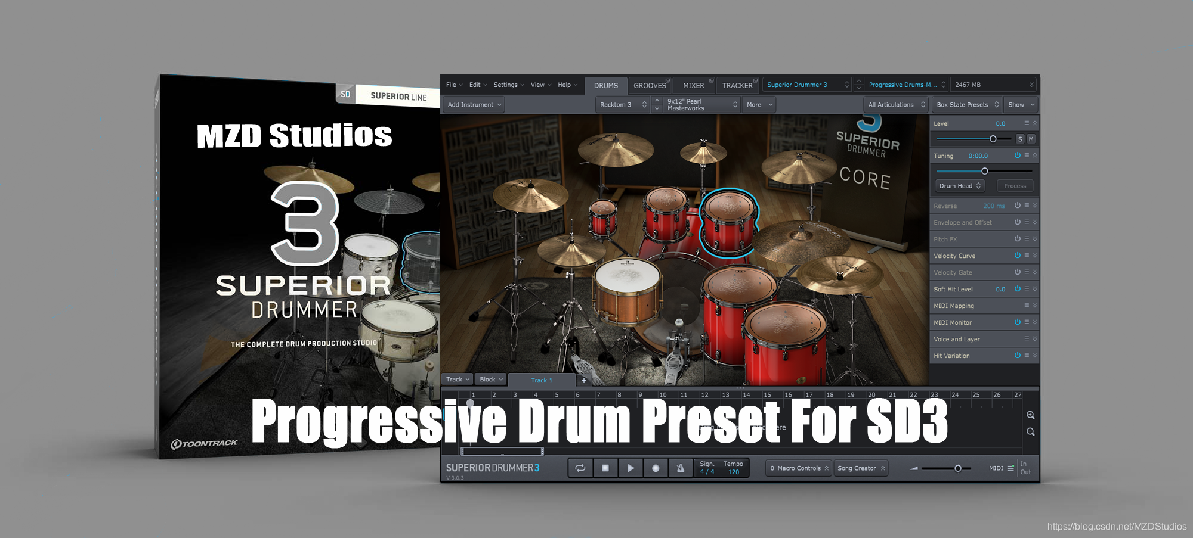Viewport: 1193px width, 538px height.
Task: Open the Tuning section menu icon
Action: [x=1027, y=156]
